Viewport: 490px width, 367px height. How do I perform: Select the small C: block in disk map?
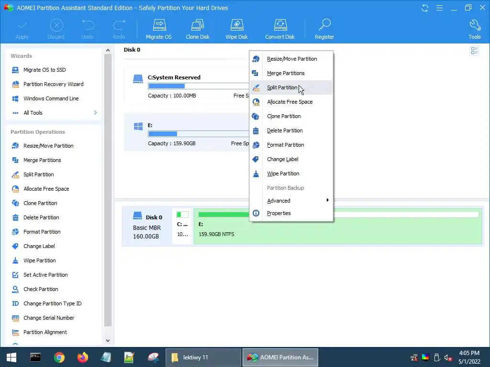(182, 226)
